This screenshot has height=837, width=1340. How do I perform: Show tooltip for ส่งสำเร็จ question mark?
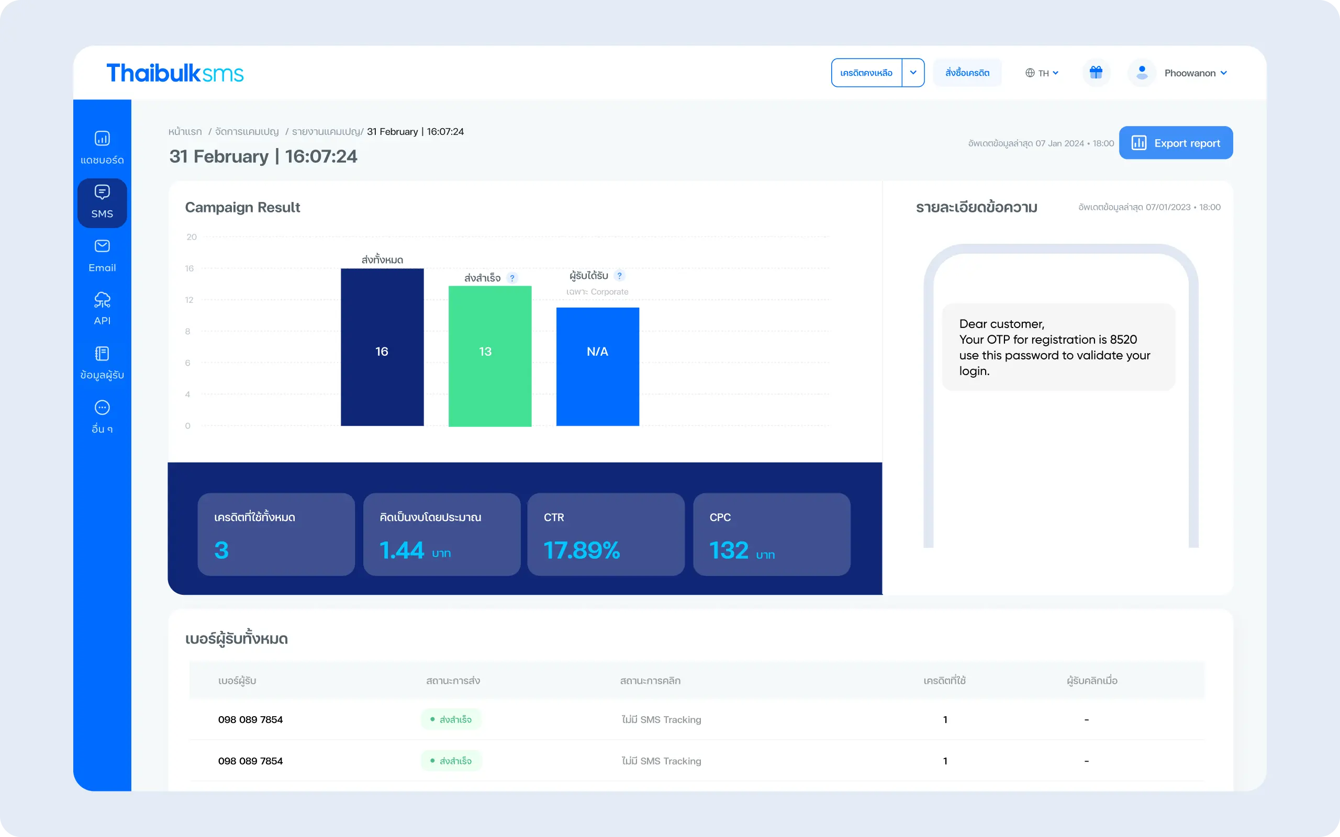513,278
